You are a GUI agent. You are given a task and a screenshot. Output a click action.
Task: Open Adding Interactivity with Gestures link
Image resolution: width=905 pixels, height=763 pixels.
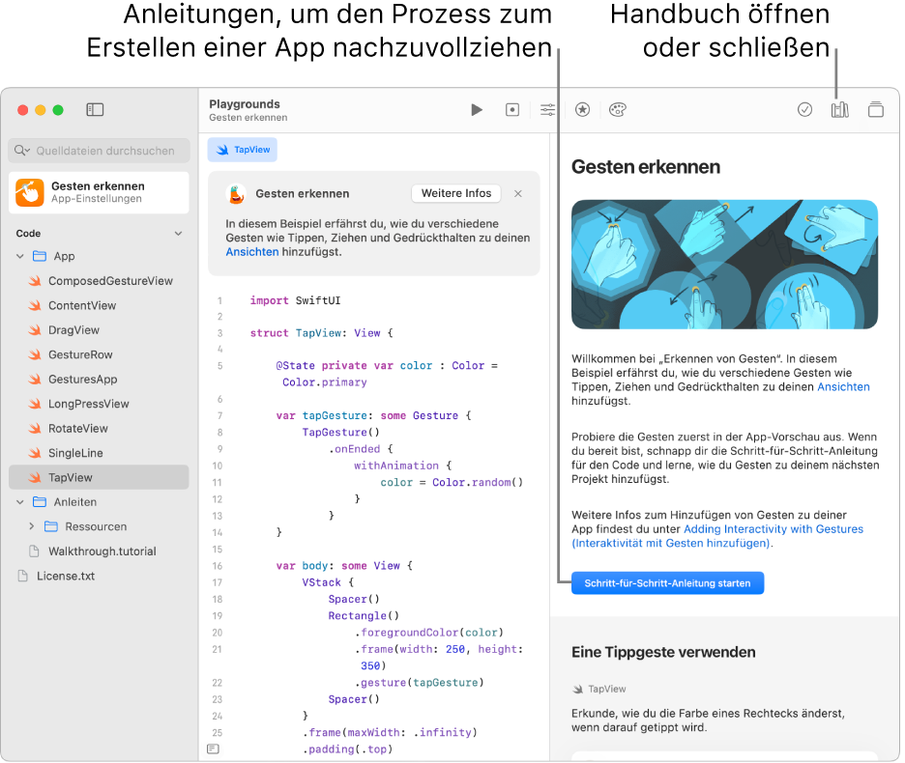coord(716,536)
